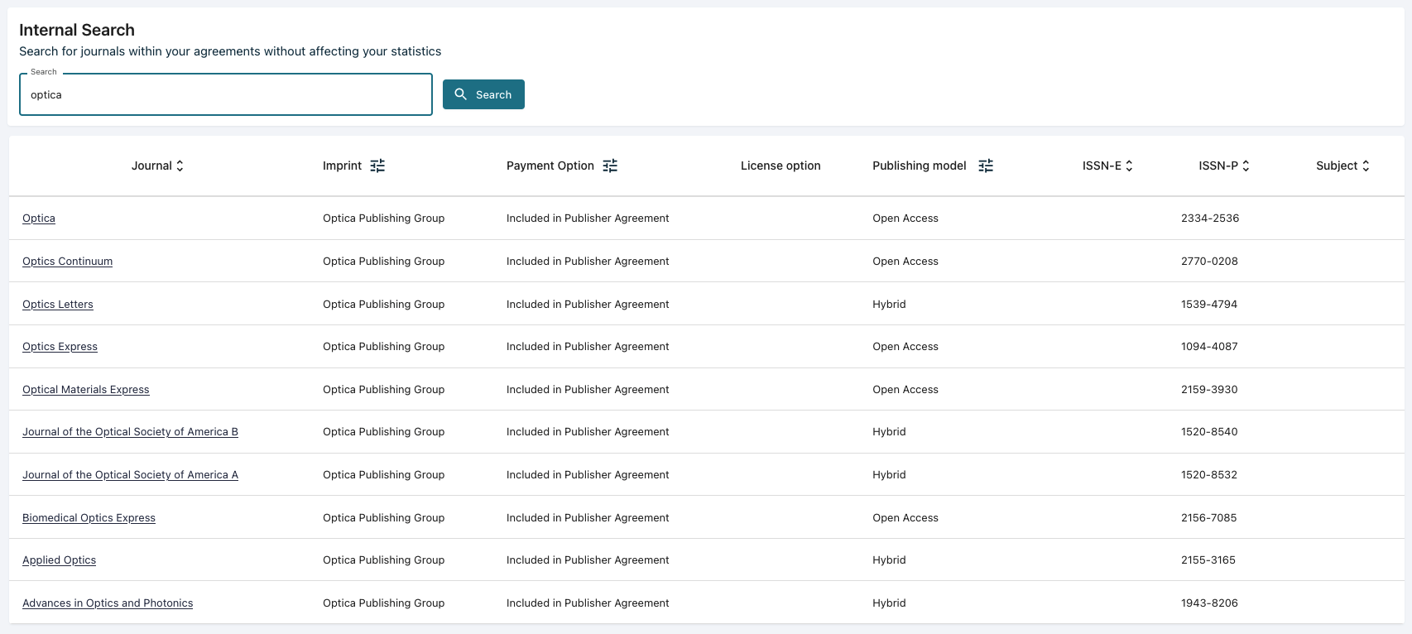Image resolution: width=1412 pixels, height=634 pixels.
Task: Select ISSN-P value 2155-3165
Action: [1208, 560]
